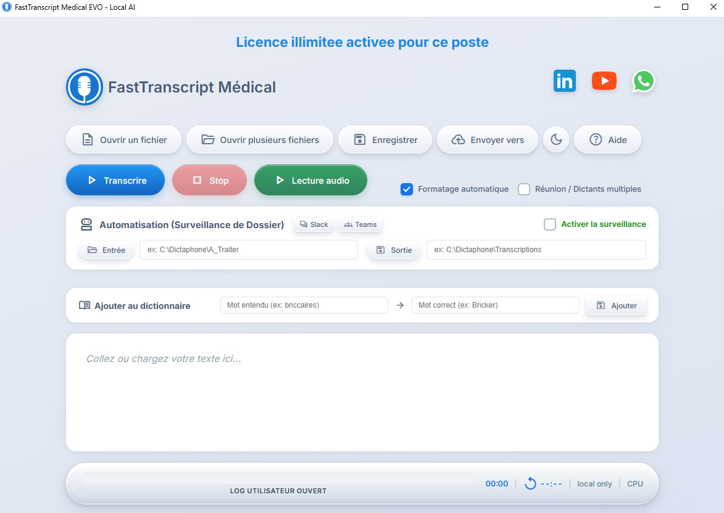Open the LinkedIn icon link
Image resolution: width=724 pixels, height=513 pixels.
pos(564,81)
